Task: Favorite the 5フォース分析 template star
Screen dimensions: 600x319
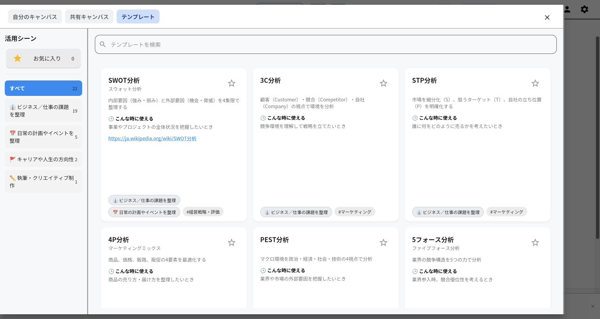Action: (x=535, y=243)
